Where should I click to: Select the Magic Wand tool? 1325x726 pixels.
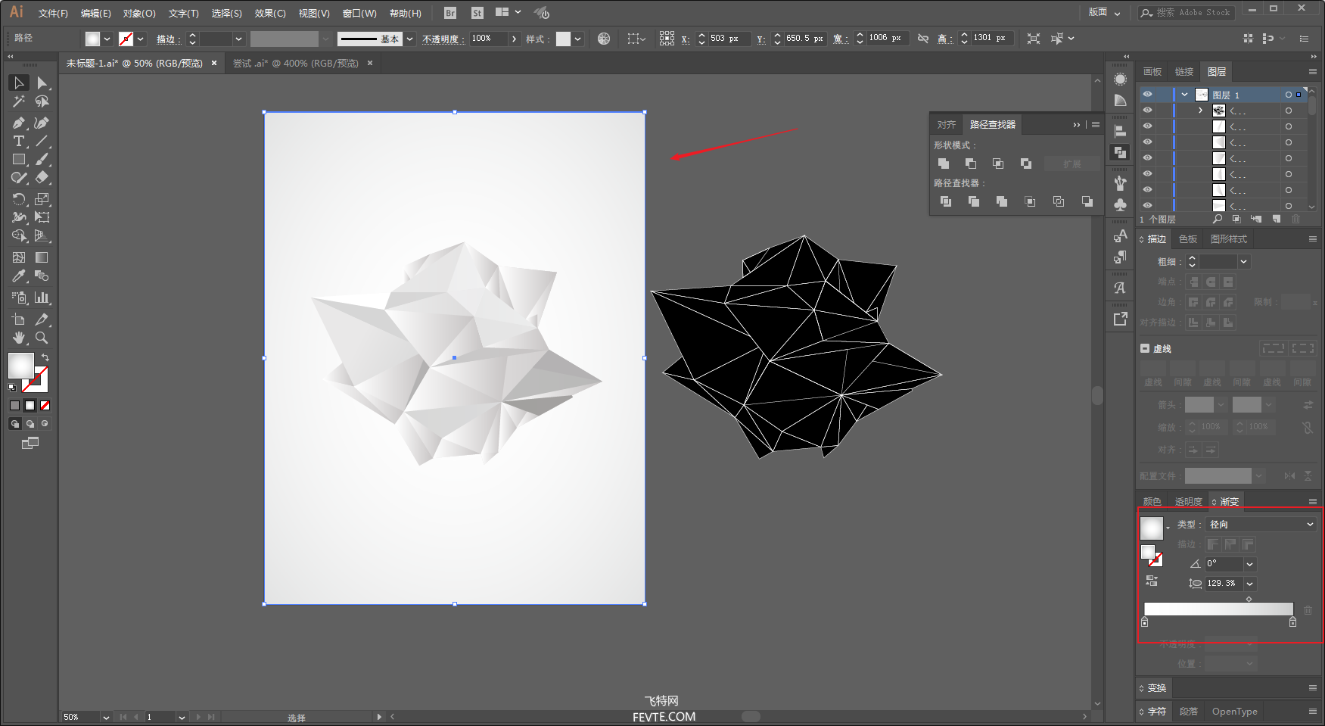[19, 101]
